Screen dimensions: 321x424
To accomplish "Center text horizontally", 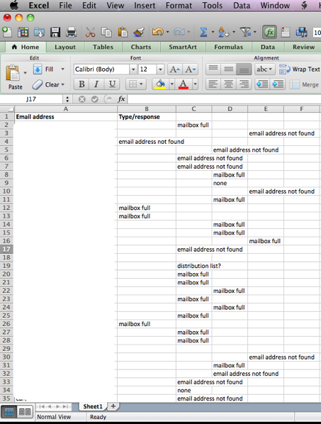I will click(x=229, y=84).
